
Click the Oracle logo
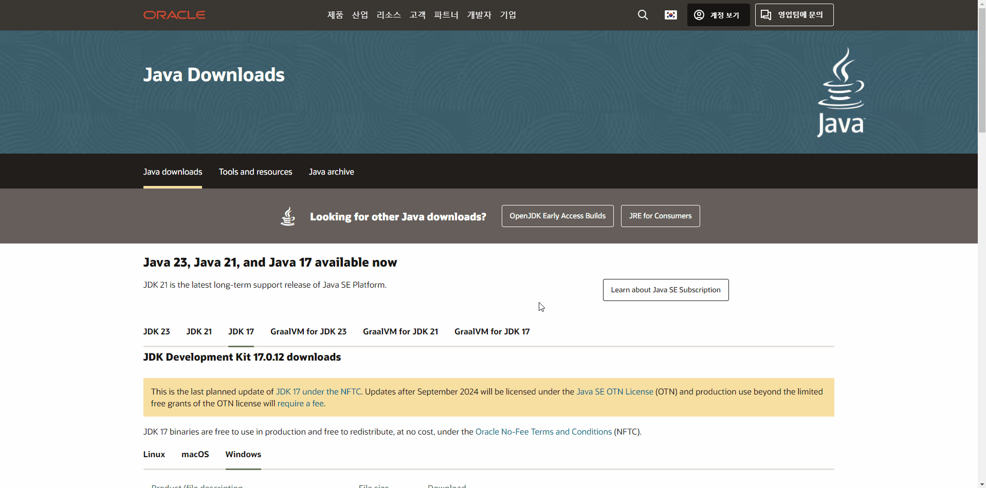[174, 15]
